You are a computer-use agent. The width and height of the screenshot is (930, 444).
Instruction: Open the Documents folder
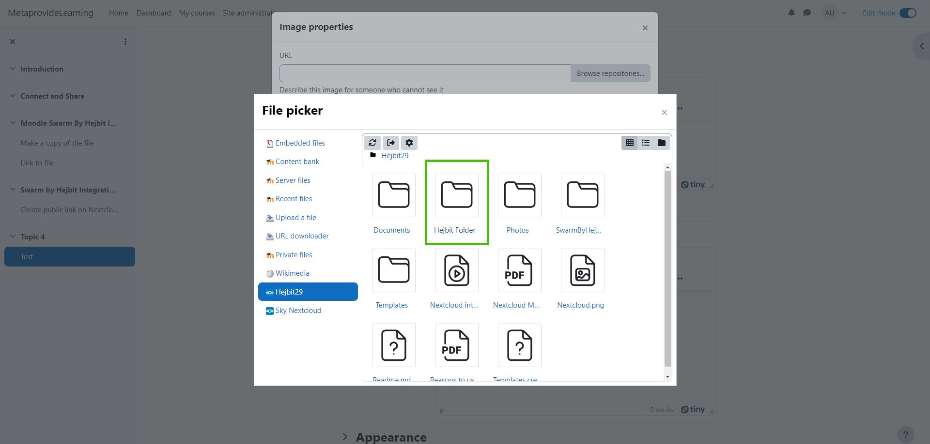pyautogui.click(x=393, y=195)
